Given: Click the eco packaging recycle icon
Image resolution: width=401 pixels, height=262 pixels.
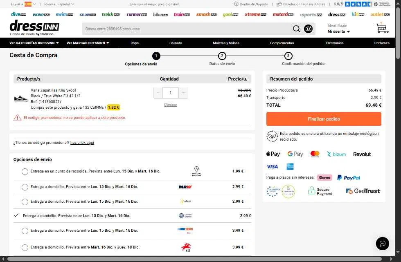Looking at the screenshot, I should click(272, 136).
